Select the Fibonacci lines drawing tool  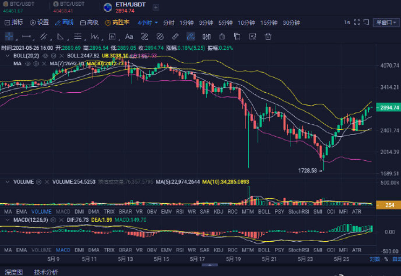[78, 36]
